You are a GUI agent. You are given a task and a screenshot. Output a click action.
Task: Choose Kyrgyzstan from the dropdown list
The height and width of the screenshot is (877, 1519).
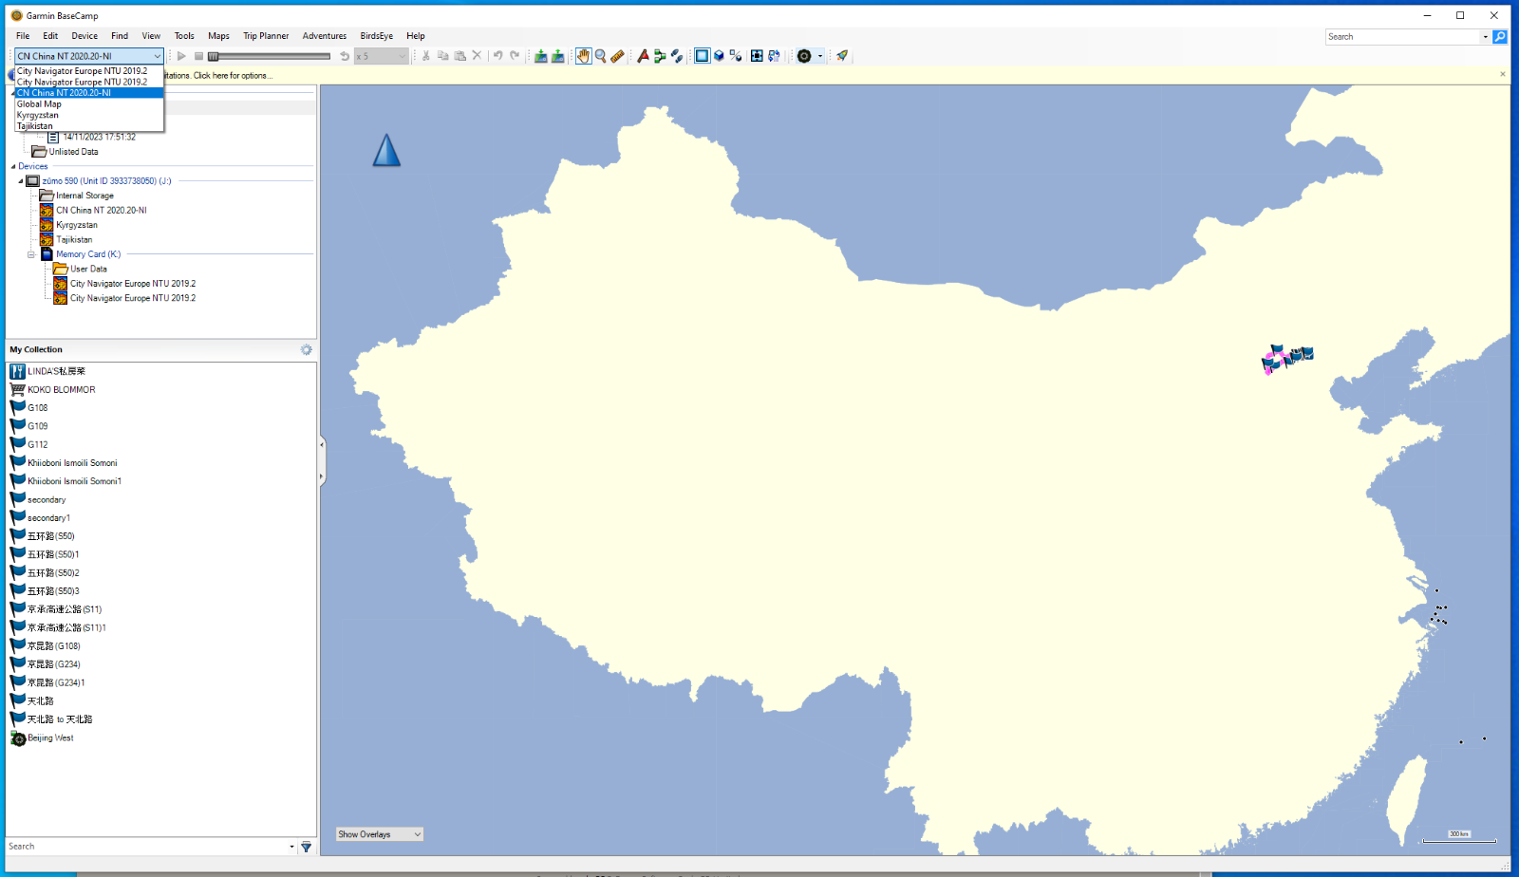[89, 115]
